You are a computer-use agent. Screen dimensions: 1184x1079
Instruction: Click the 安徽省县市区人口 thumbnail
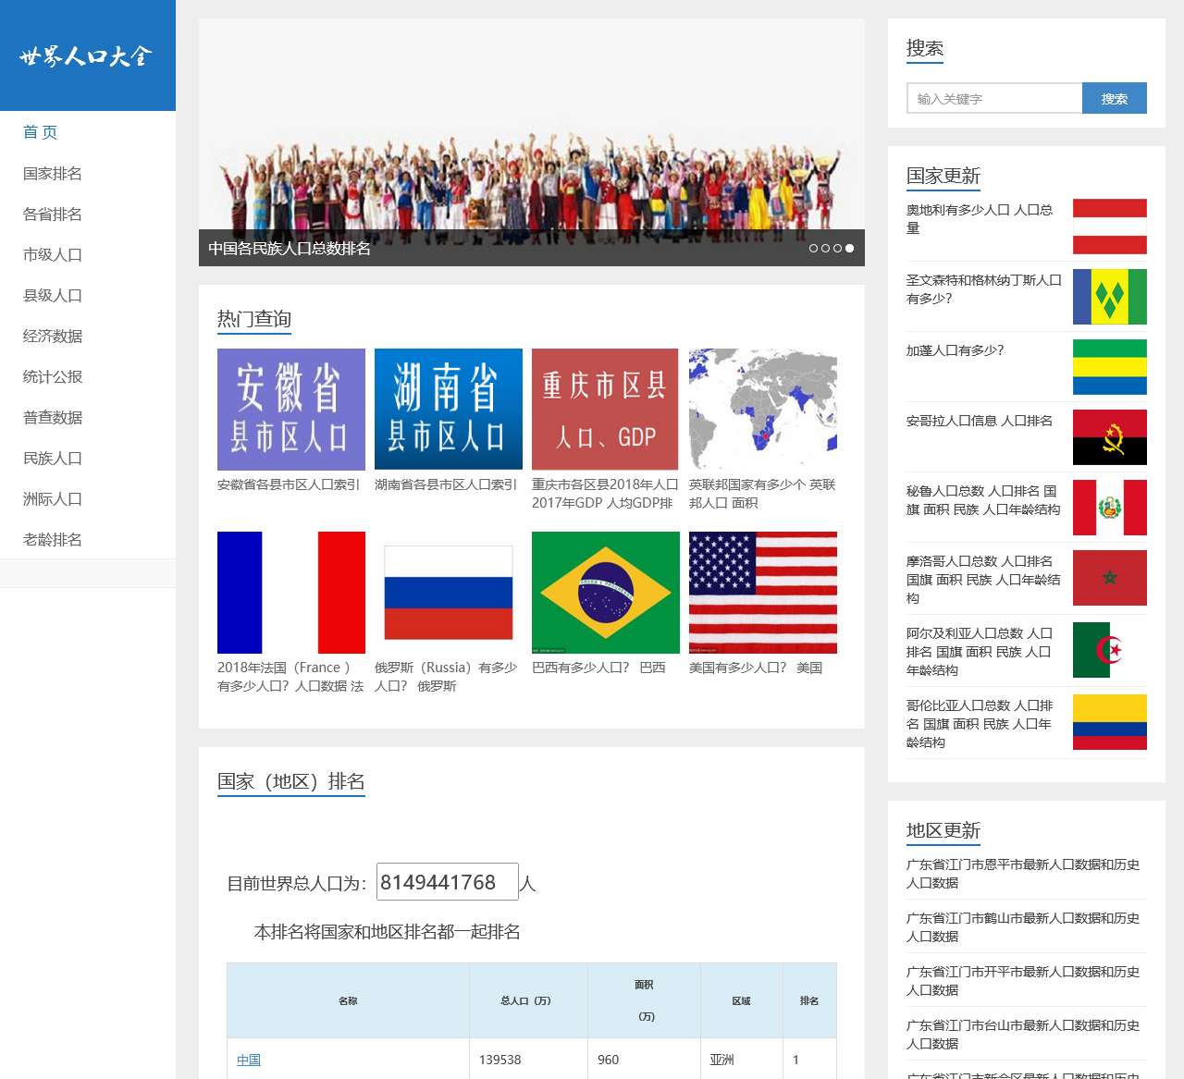coord(290,409)
